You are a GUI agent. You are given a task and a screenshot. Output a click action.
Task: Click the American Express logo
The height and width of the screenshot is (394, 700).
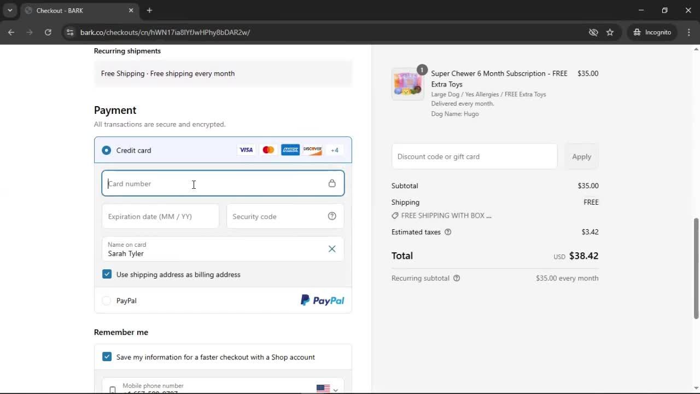point(290,150)
